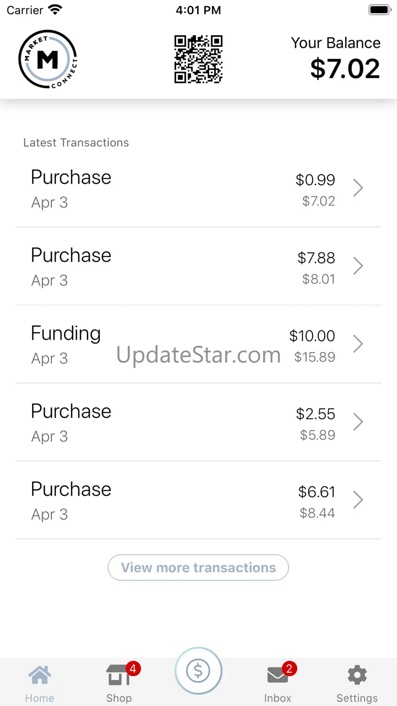Tap the Your Balance $7.02 amount

click(x=345, y=69)
